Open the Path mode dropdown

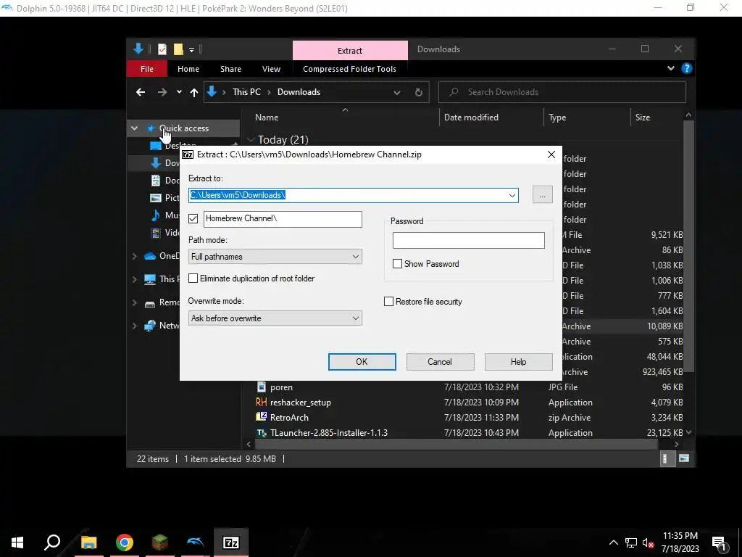click(x=275, y=257)
